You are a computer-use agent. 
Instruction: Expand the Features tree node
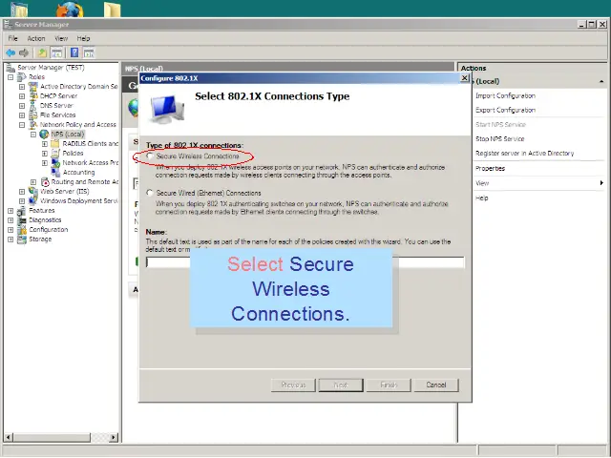tap(11, 210)
